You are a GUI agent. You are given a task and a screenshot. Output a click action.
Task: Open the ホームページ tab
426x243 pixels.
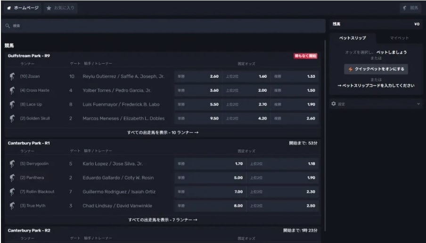click(23, 8)
